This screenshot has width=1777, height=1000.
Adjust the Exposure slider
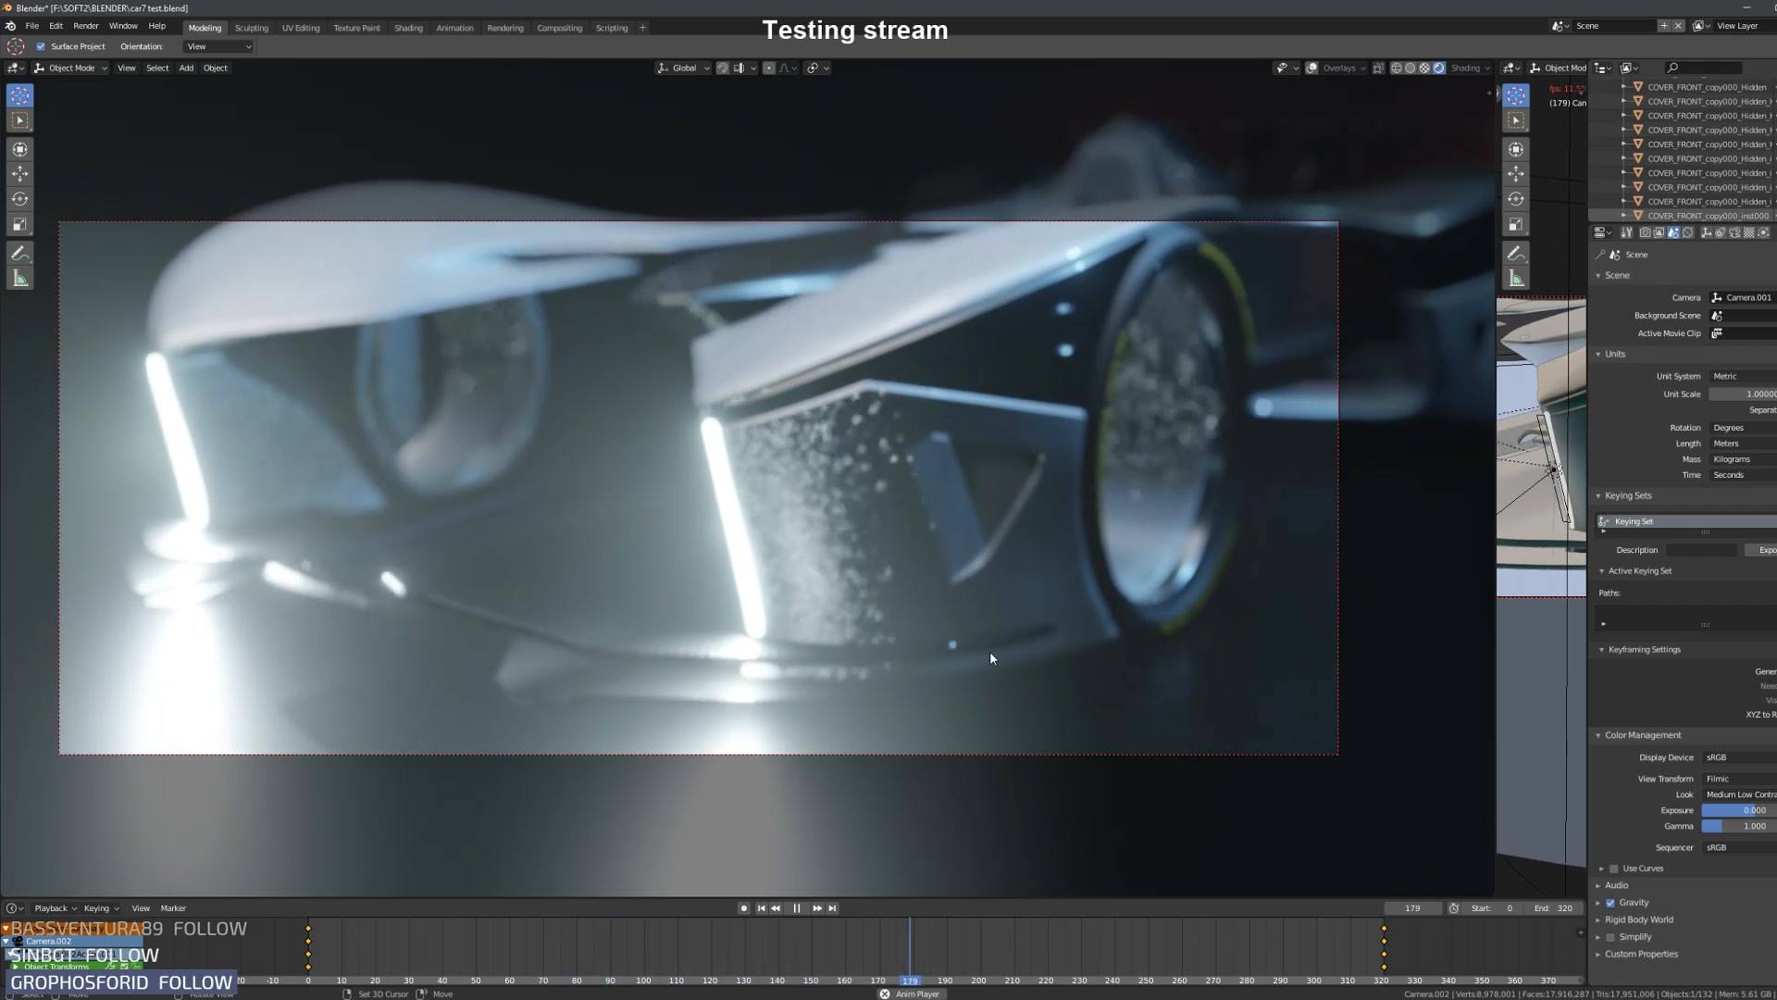tap(1739, 811)
